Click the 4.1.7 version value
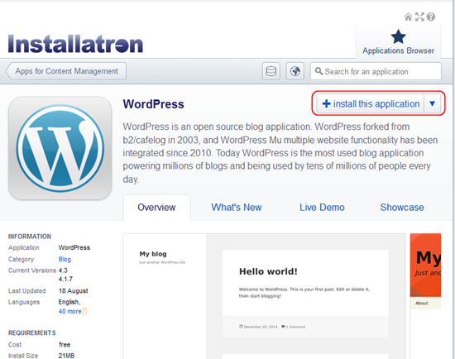The height and width of the screenshot is (359, 455). (65, 280)
